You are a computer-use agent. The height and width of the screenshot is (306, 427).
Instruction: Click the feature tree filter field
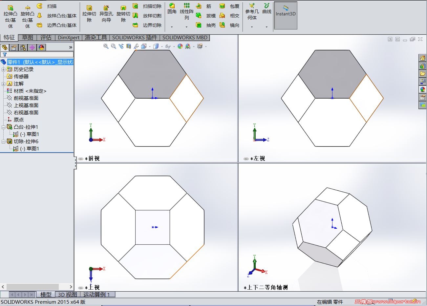tap(37, 55)
